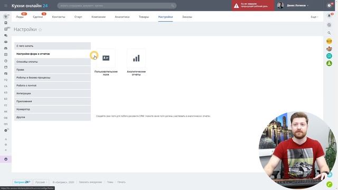Open the ПП item in left sidebar

(6, 125)
